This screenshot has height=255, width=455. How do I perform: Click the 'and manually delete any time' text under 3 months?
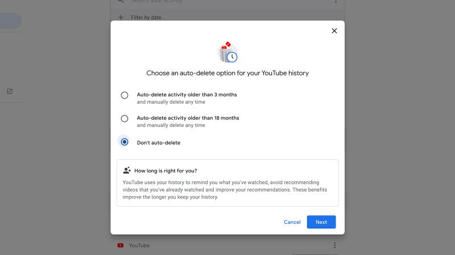pyautogui.click(x=171, y=102)
